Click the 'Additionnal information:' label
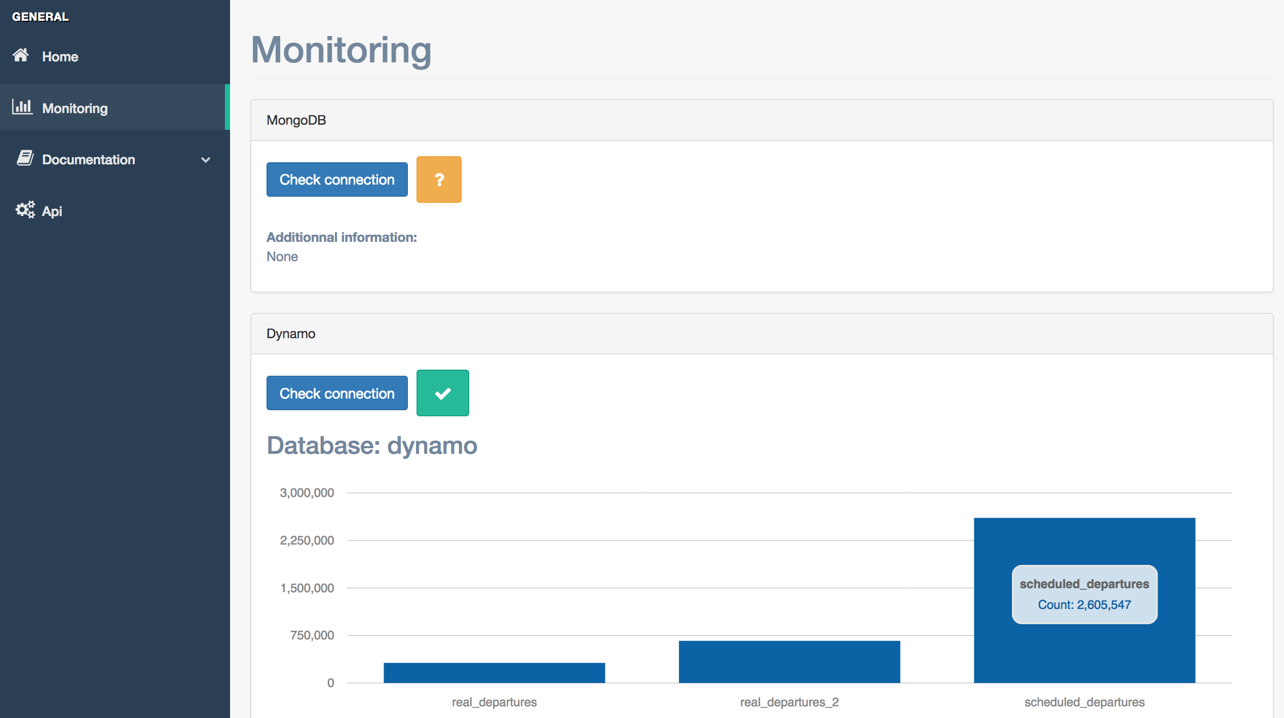Viewport: 1284px width, 718px height. [342, 237]
